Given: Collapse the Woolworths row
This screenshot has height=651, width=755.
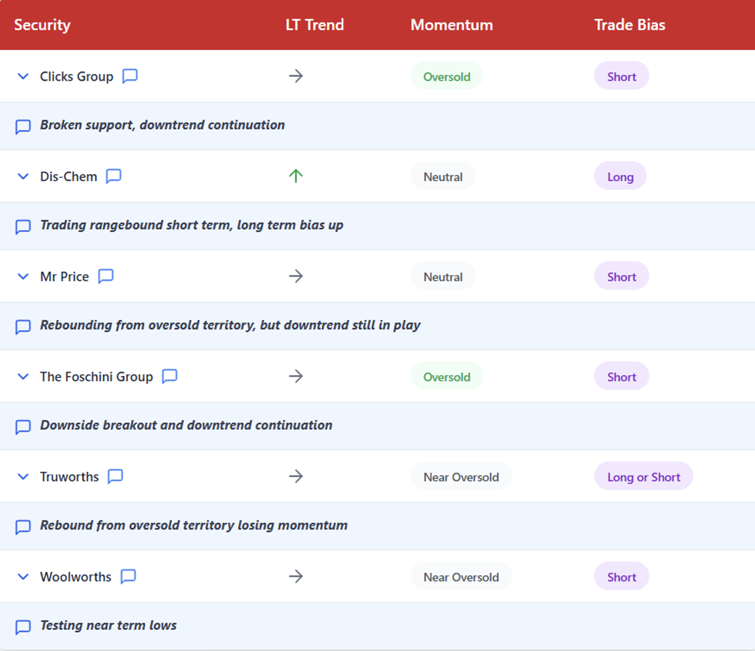Looking at the screenshot, I should [x=23, y=577].
